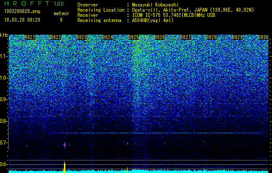Click the 0825 time marker
Image resolution: width=272 pixels, height=173 pixels.
[134, 37]
